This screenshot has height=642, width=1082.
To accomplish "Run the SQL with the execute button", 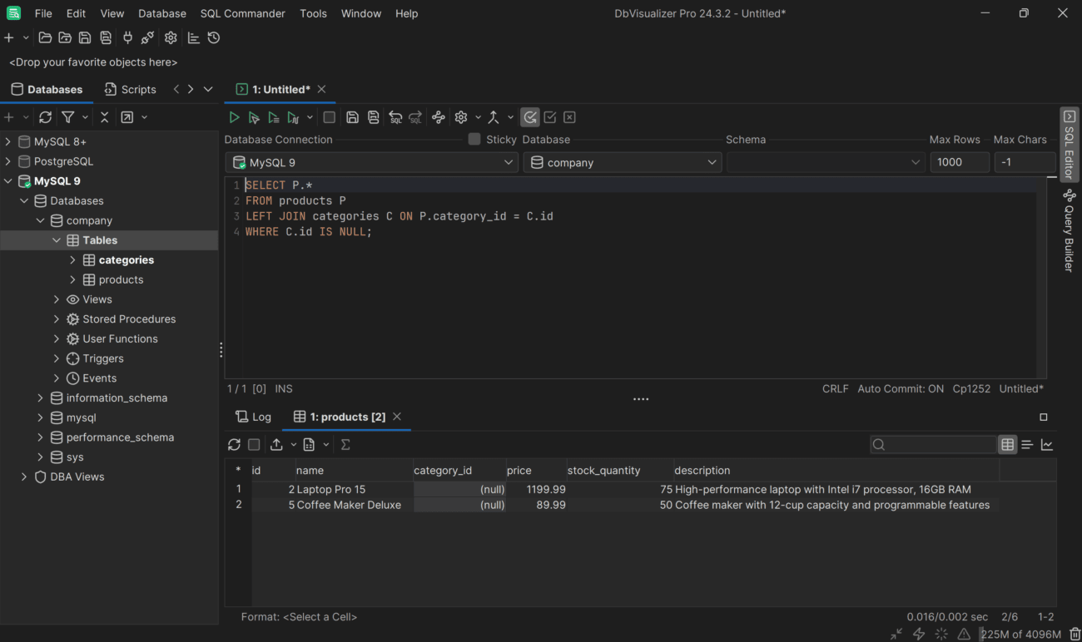I will [x=234, y=117].
